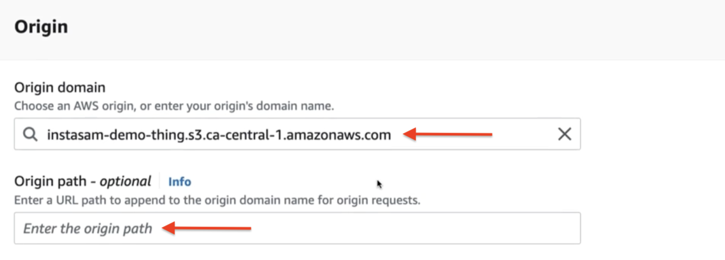This screenshot has width=725, height=260.
Task: Click the blank space right of the origin path arrow
Action: [415, 228]
